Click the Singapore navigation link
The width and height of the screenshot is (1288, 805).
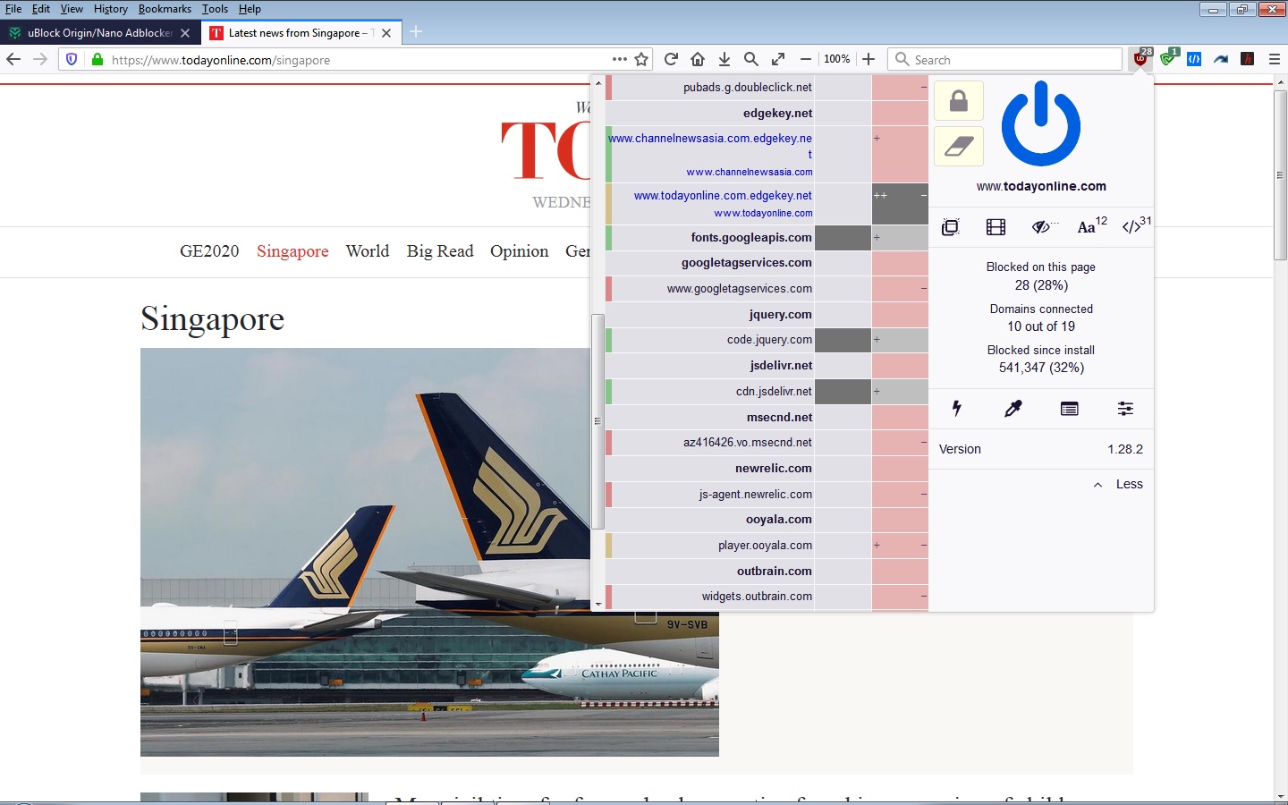point(292,251)
